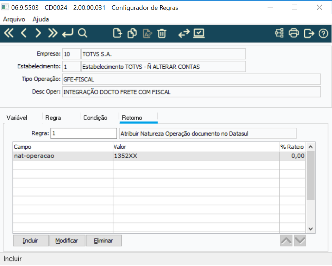Screen dimensions: 332x266
Task: Click the Campo column header
Action: 63,147
